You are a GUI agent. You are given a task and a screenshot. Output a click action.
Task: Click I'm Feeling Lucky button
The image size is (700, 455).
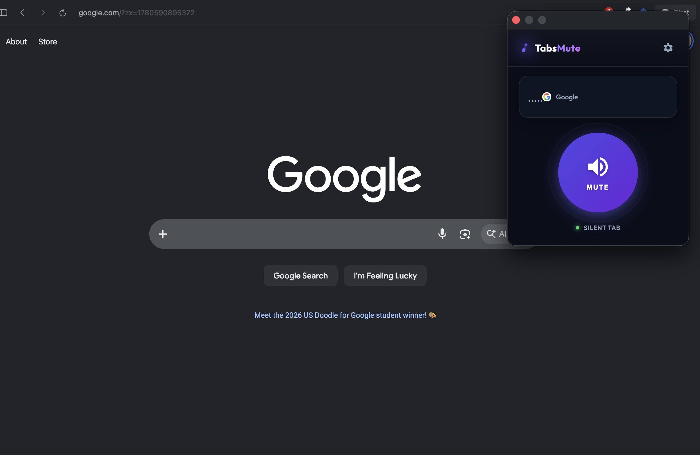tap(385, 276)
